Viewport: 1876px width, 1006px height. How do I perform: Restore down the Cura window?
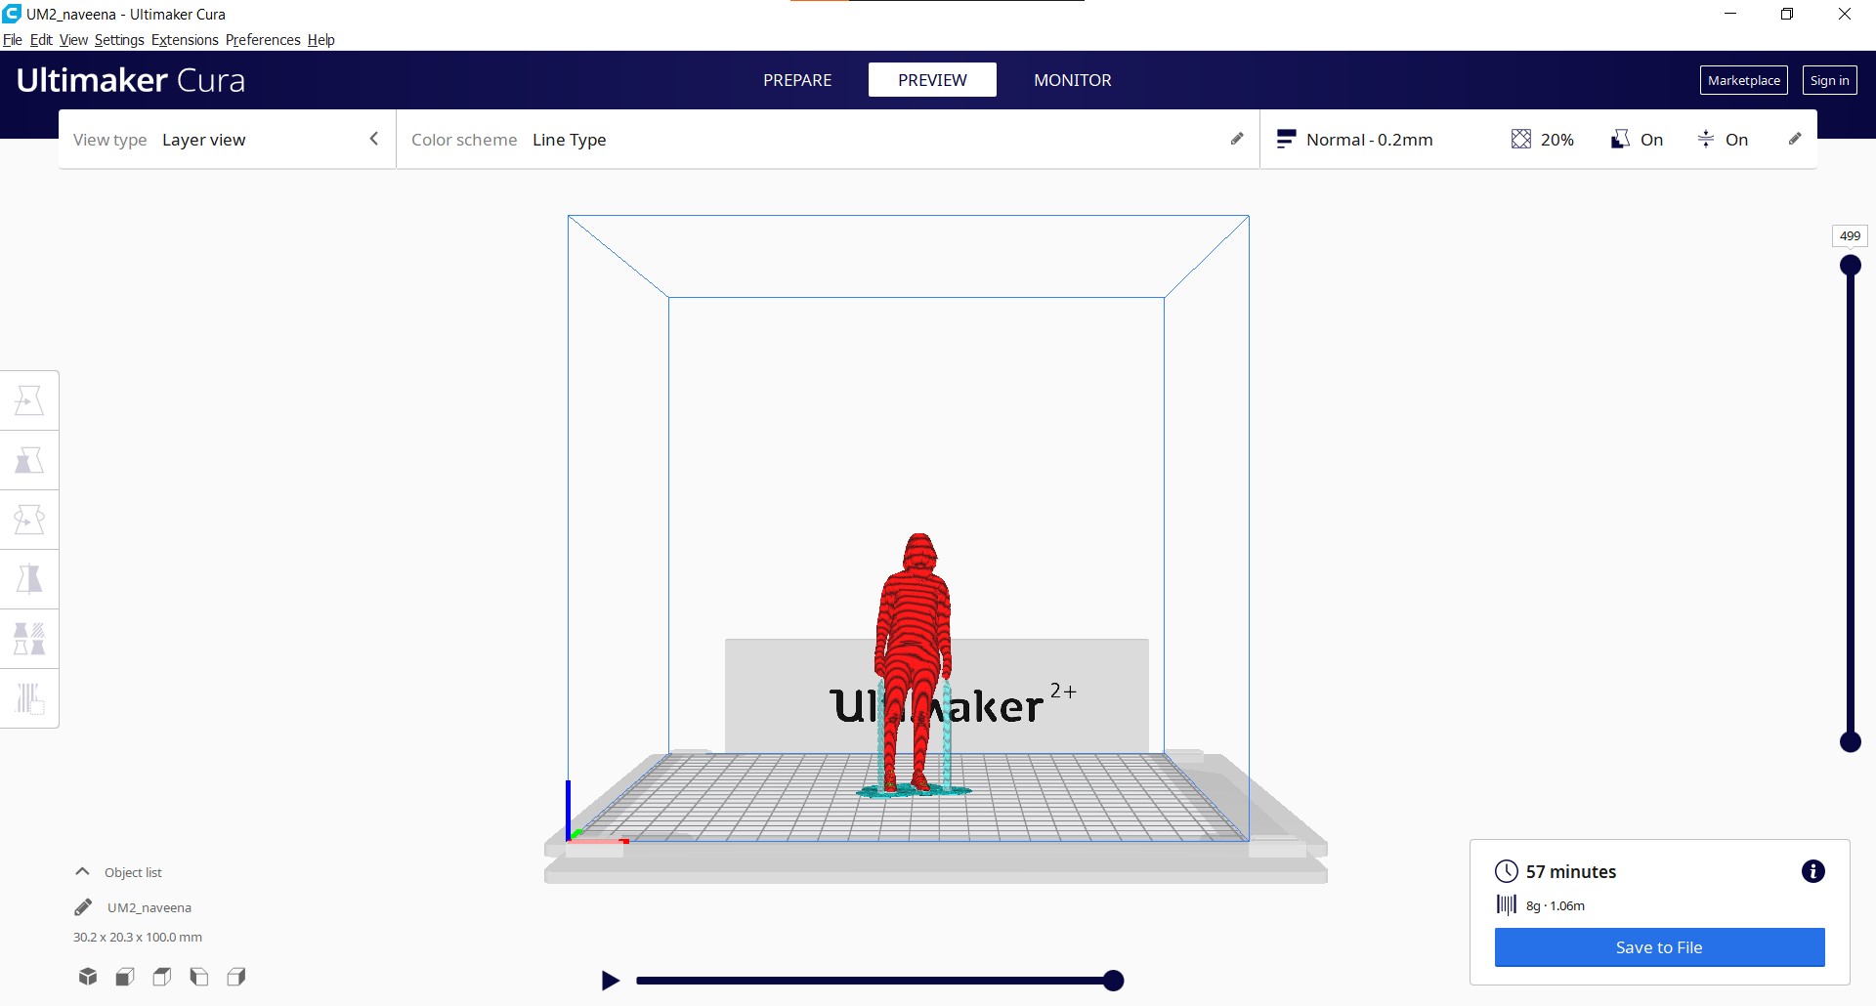(x=1787, y=14)
